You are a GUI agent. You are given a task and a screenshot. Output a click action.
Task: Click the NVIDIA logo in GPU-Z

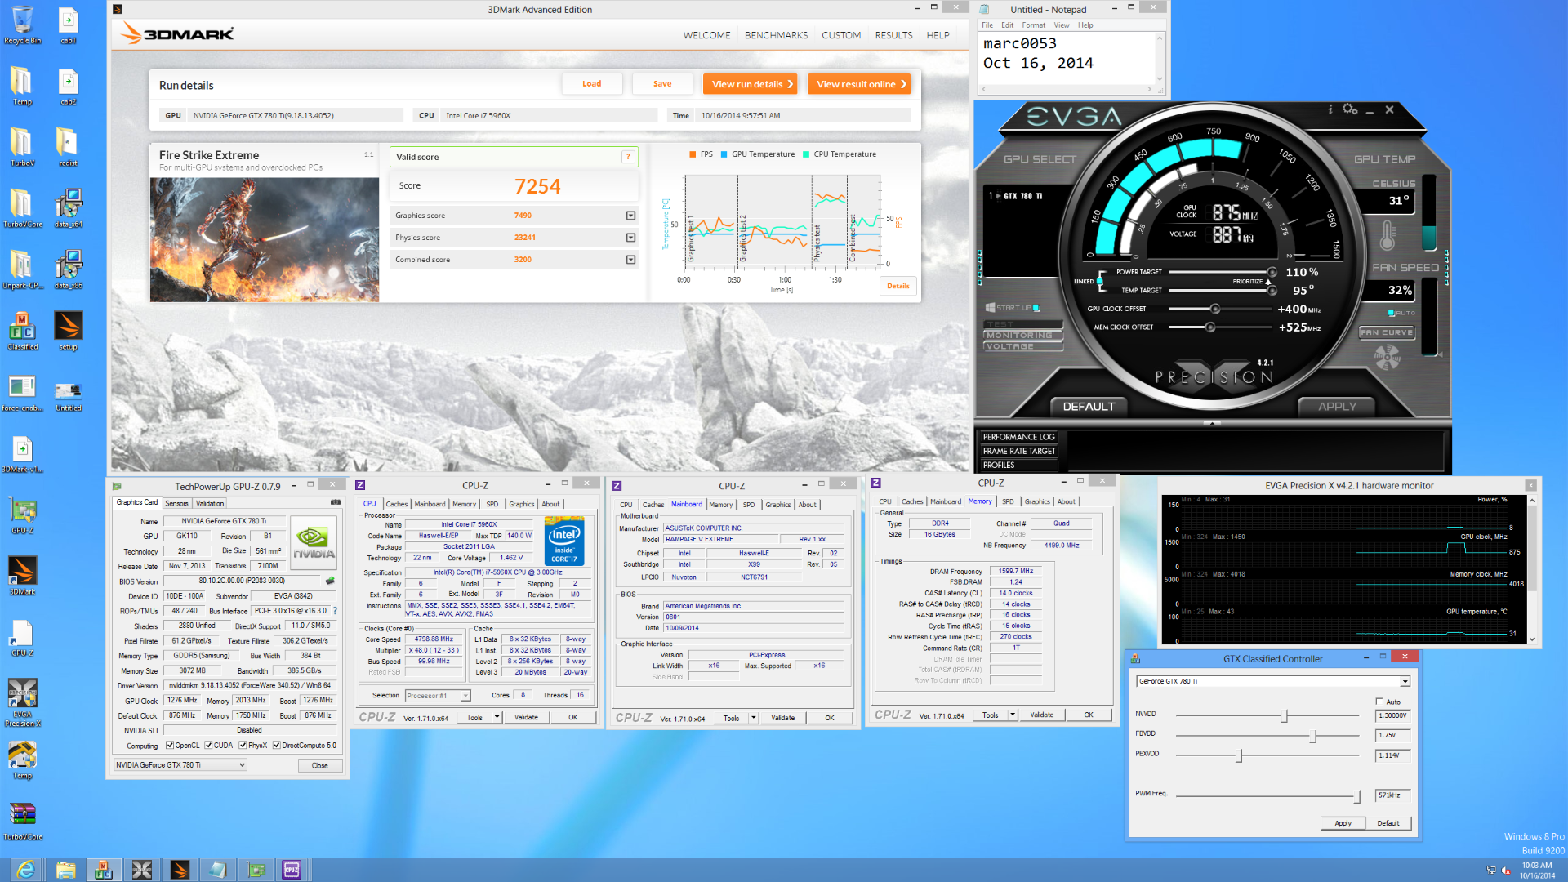pyautogui.click(x=314, y=541)
